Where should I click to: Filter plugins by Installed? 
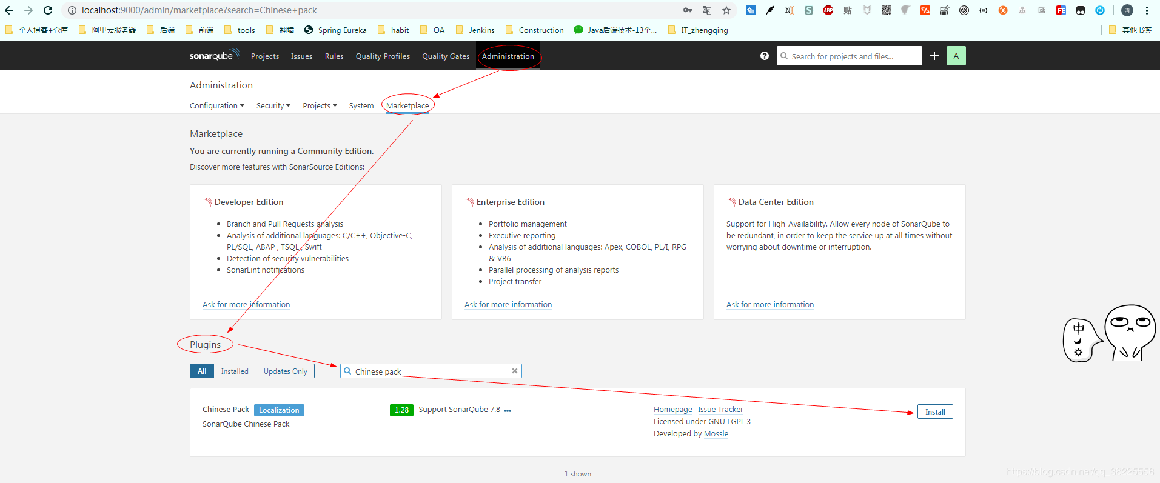pos(235,371)
